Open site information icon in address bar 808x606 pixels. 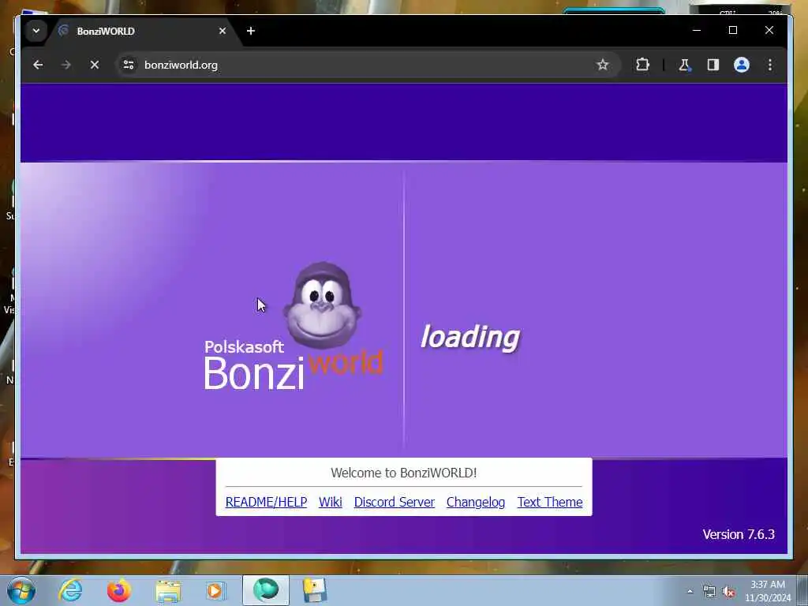[129, 65]
